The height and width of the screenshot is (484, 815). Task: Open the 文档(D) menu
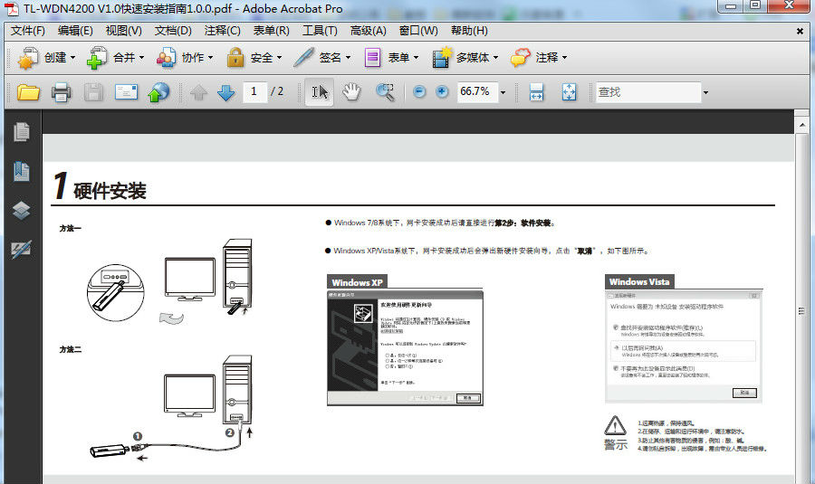pos(173,31)
